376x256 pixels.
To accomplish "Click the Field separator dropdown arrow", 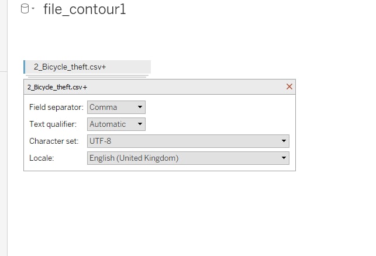I will [x=140, y=107].
